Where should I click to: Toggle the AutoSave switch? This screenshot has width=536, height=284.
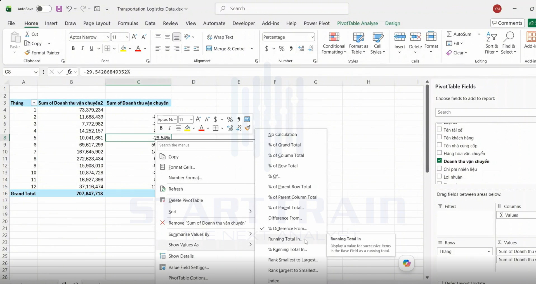(x=44, y=9)
